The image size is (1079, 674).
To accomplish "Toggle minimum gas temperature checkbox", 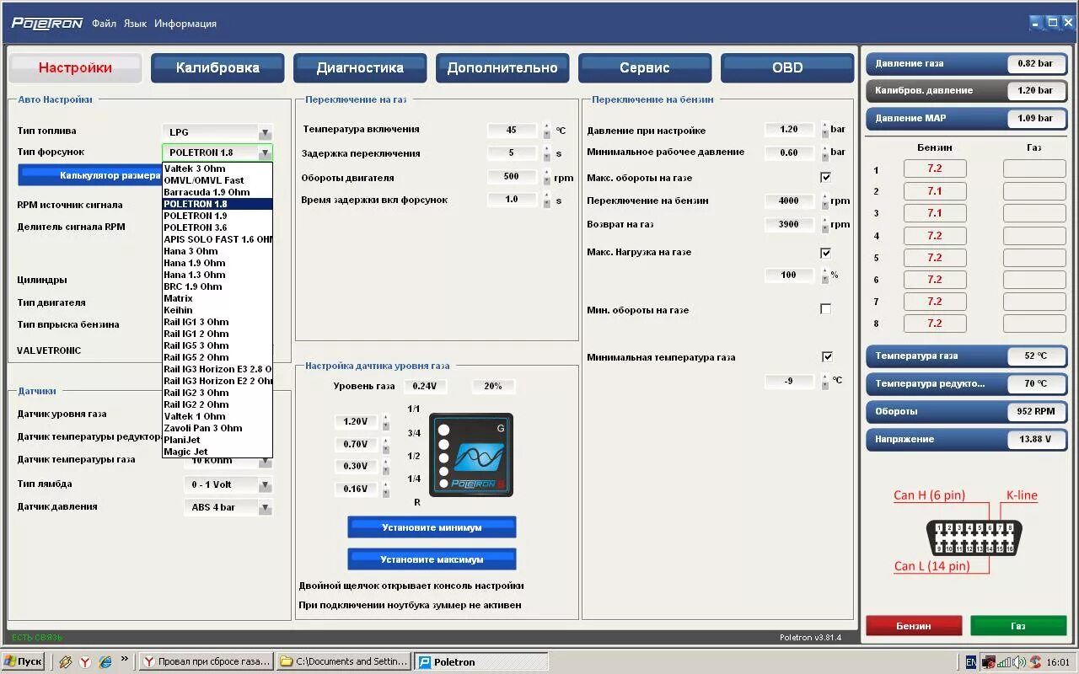I will (x=827, y=356).
